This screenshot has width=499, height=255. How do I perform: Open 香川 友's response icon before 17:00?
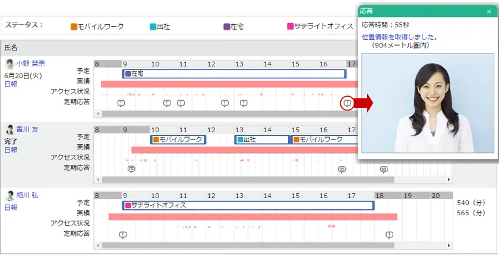click(x=342, y=169)
